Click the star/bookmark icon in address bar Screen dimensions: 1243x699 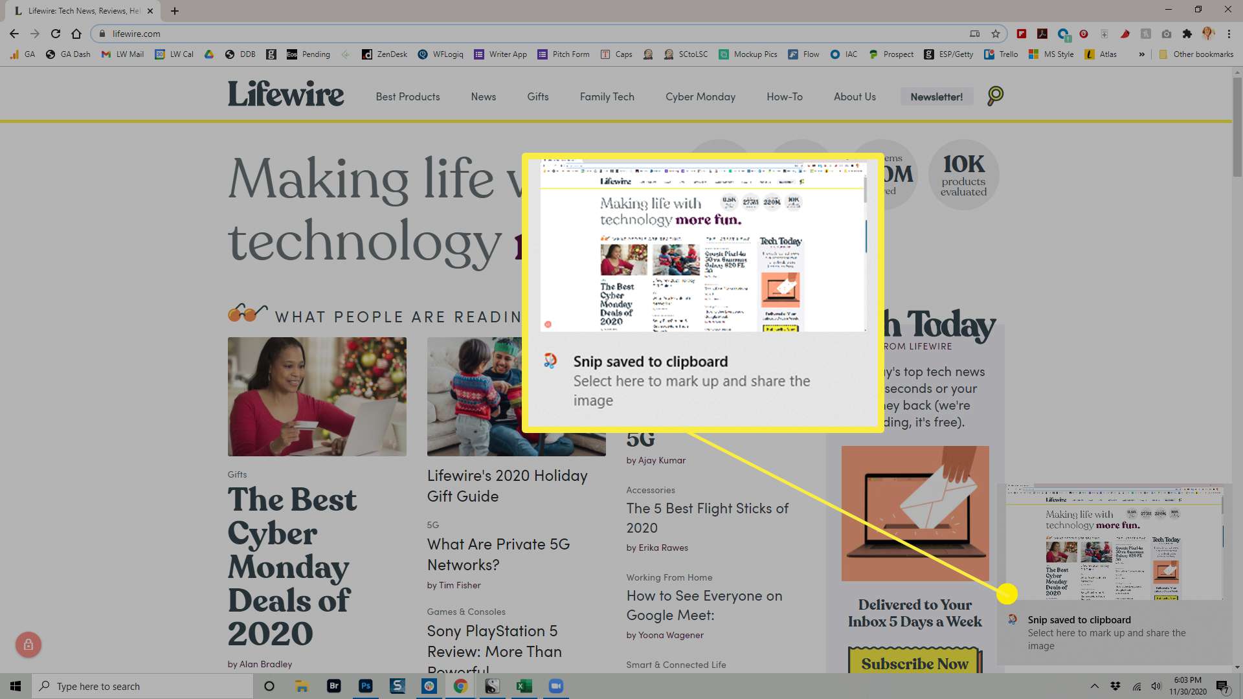tap(996, 33)
